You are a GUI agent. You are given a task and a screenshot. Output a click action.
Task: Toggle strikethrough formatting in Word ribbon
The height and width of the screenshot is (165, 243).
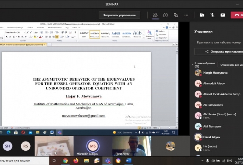(x=19, y=37)
